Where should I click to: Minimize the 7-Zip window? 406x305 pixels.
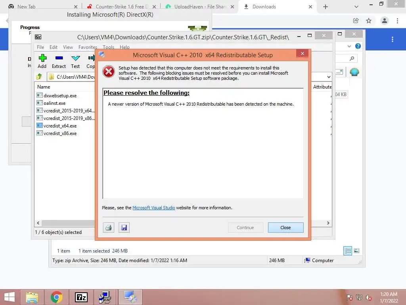pyautogui.click(x=299, y=36)
